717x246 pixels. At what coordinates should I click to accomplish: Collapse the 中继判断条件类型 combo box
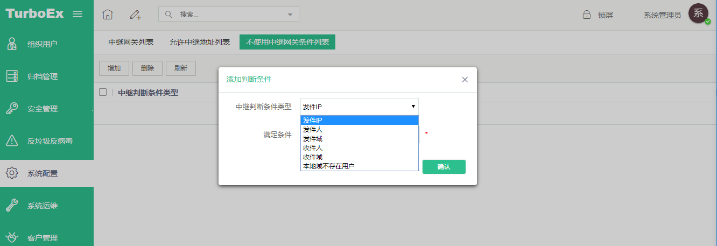[x=359, y=107]
